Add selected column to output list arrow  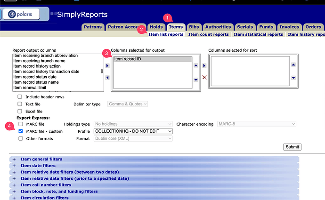click(107, 66)
